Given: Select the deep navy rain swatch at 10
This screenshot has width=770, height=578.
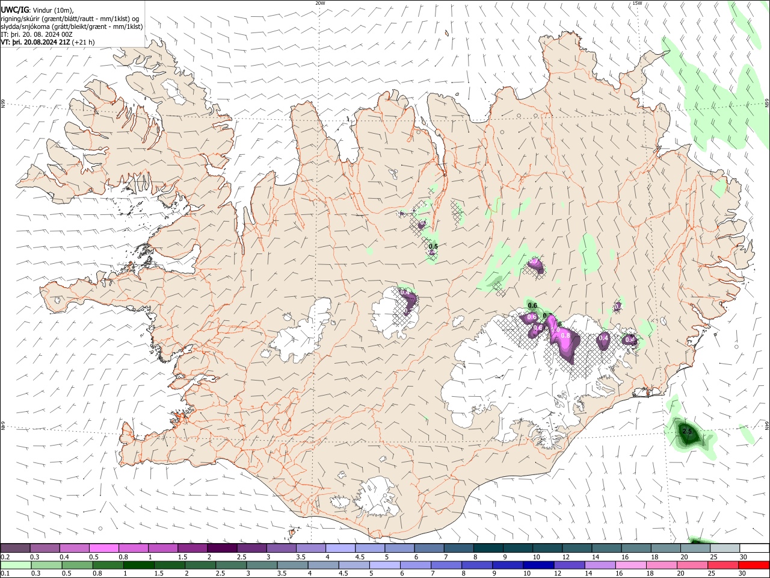Looking at the screenshot, I should pyautogui.click(x=538, y=565).
